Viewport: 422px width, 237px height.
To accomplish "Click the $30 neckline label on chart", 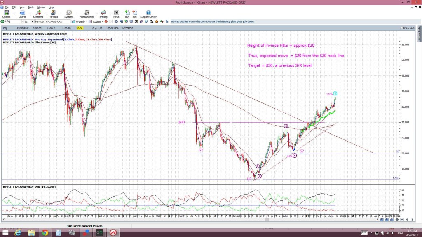I will 182,122.
